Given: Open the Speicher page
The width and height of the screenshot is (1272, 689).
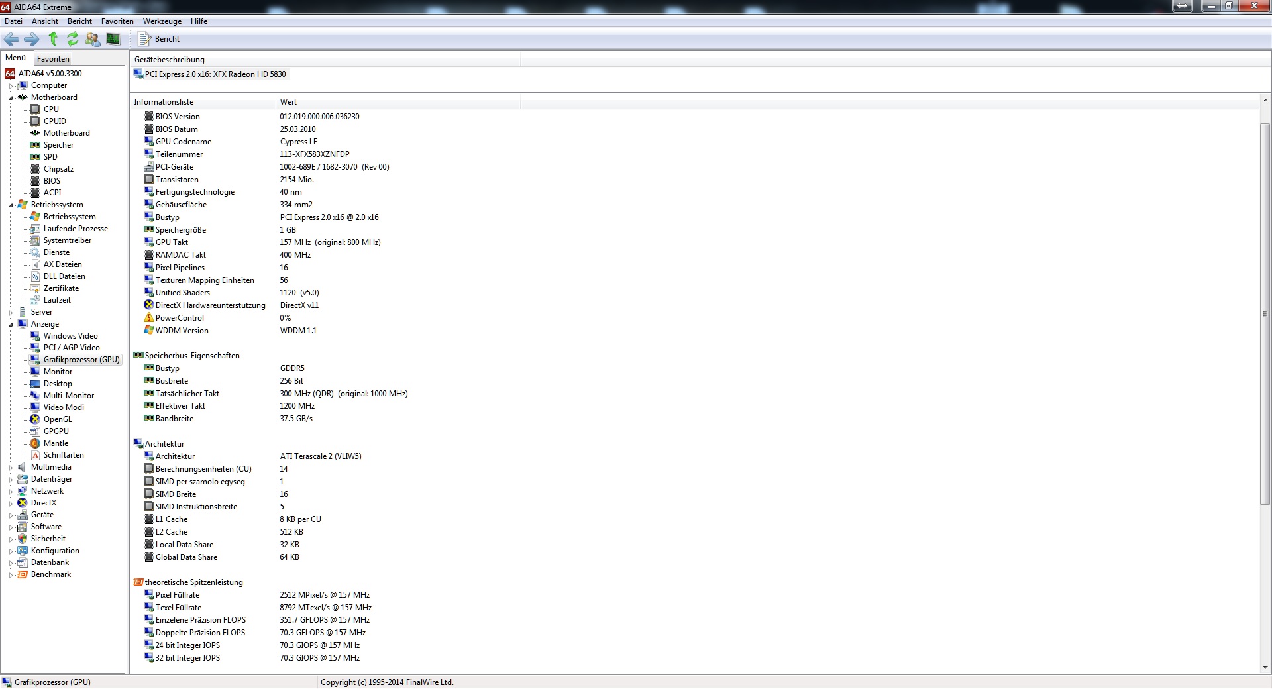Looking at the screenshot, I should (58, 145).
